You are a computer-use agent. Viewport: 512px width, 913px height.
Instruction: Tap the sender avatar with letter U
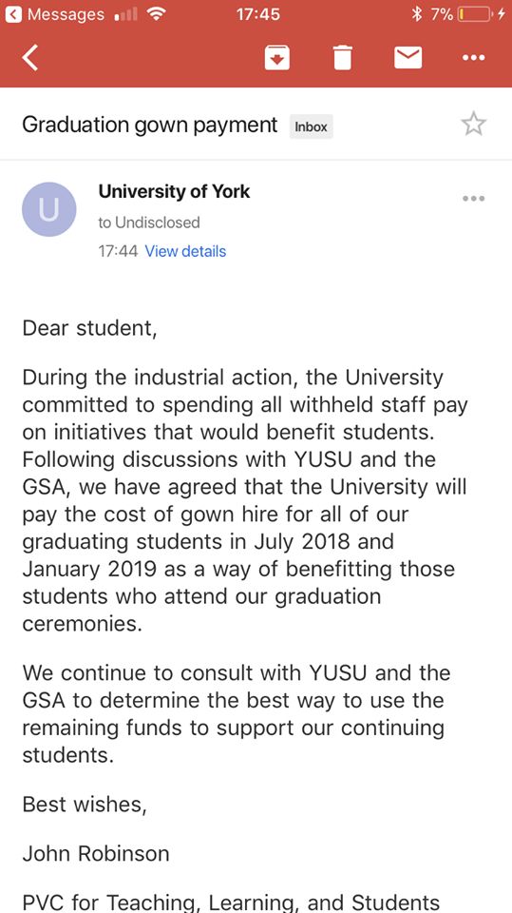pyautogui.click(x=48, y=209)
